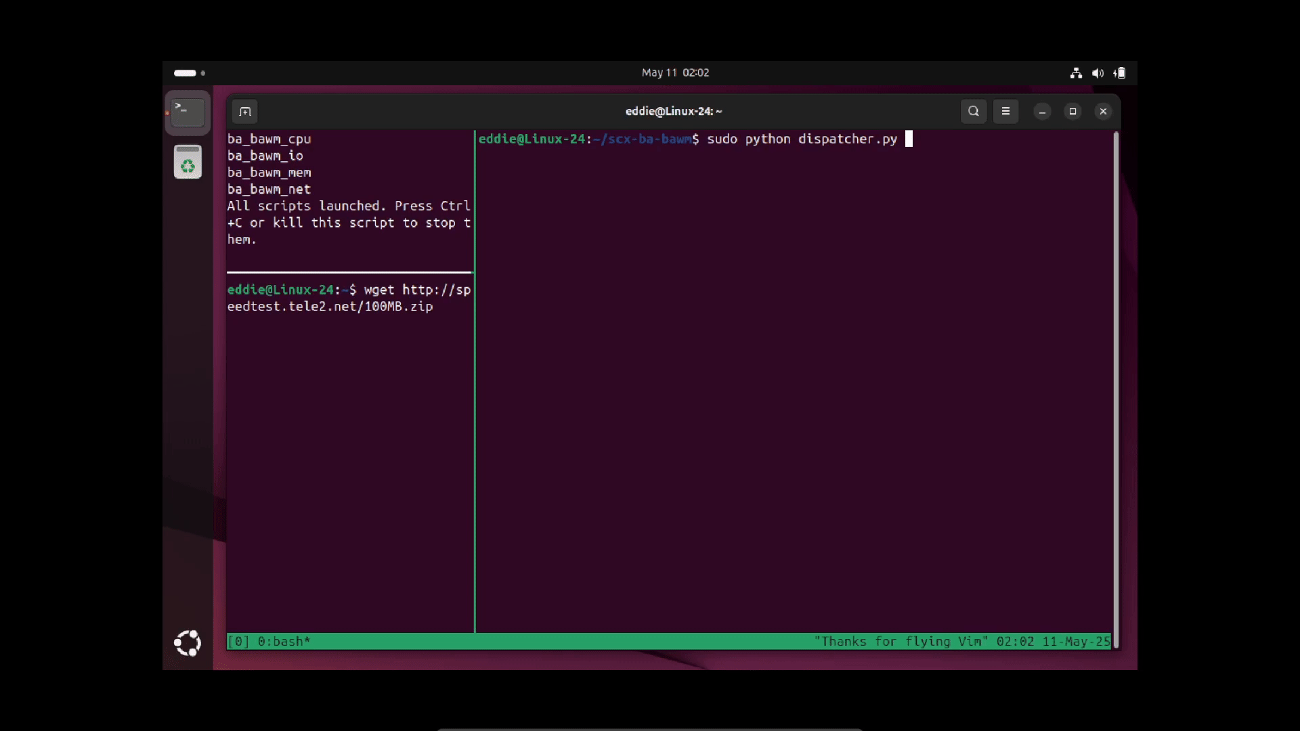Open the Terminal app in the dock
Screen dimensions: 1300x731
pos(188,112)
